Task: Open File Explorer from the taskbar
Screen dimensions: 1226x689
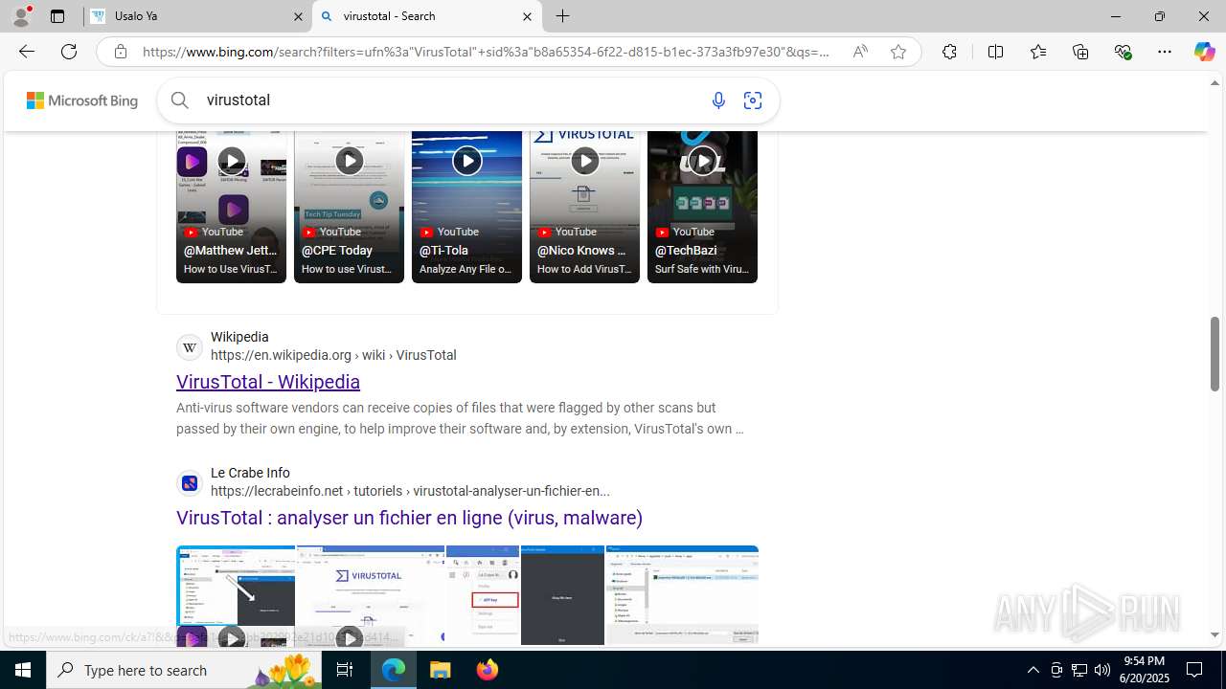Action: coord(441,670)
